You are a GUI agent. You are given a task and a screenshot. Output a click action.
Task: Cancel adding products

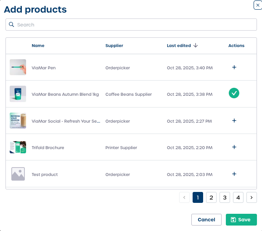click(x=206, y=220)
